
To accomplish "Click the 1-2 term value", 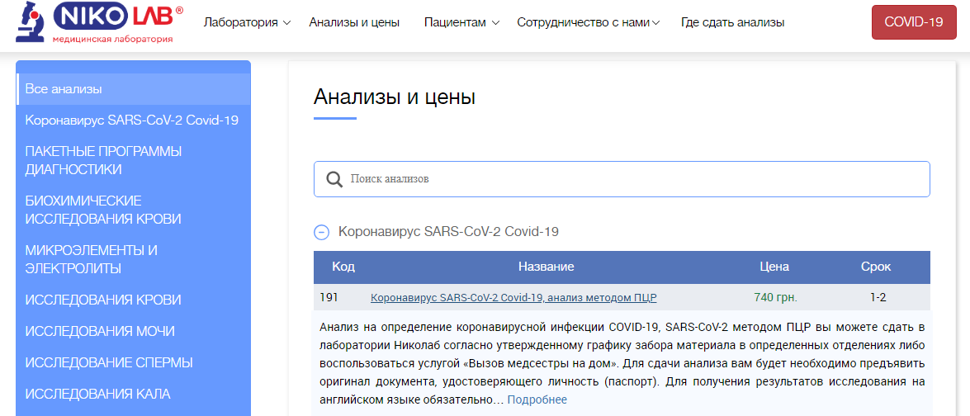I will 878,297.
